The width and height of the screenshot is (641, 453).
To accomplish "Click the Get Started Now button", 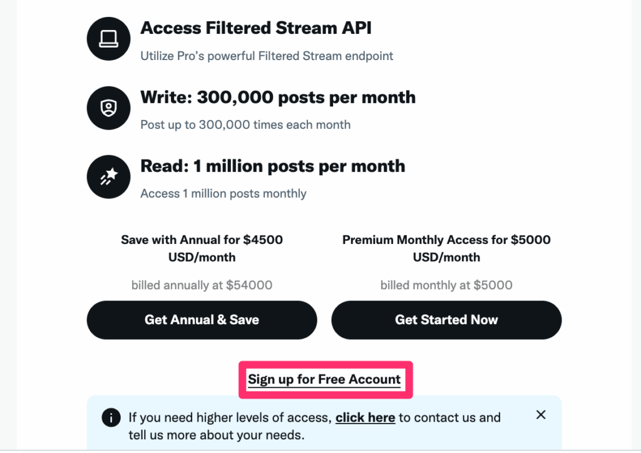I will pos(446,320).
